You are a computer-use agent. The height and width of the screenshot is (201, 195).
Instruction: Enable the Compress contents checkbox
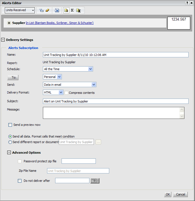coord(66,93)
